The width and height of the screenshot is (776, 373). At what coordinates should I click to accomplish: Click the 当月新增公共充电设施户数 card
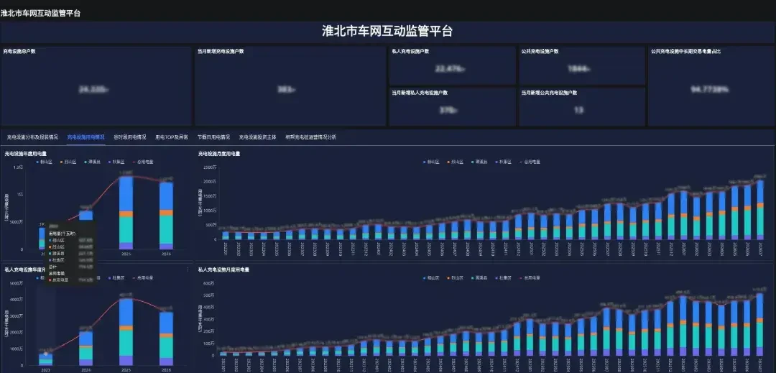pos(581,106)
